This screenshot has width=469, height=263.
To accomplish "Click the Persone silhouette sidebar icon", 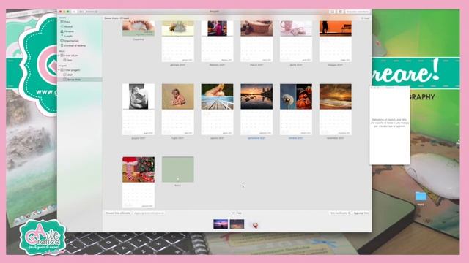I will point(62,31).
